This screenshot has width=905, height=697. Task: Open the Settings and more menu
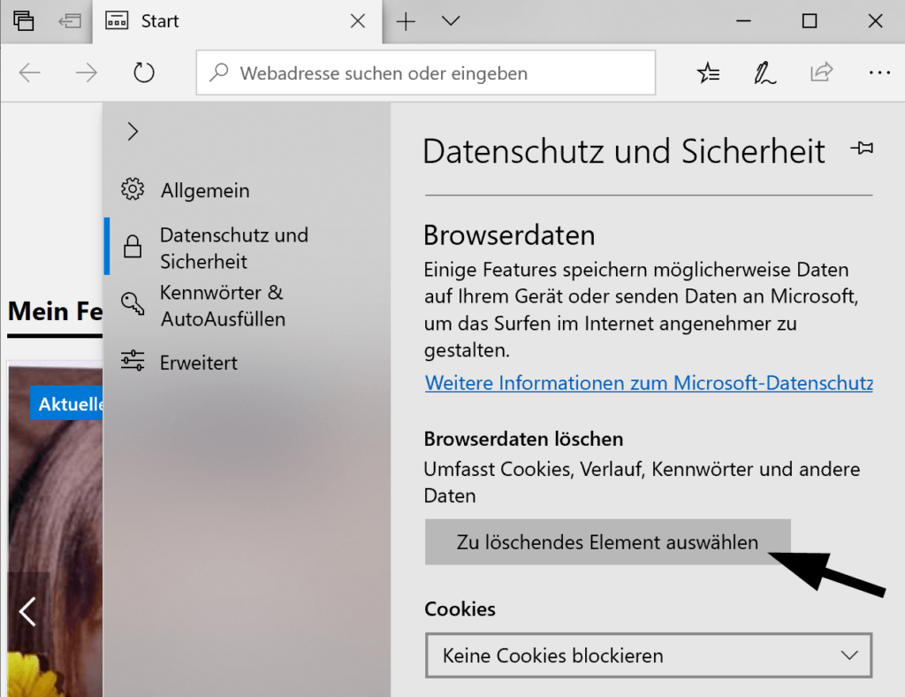click(879, 73)
